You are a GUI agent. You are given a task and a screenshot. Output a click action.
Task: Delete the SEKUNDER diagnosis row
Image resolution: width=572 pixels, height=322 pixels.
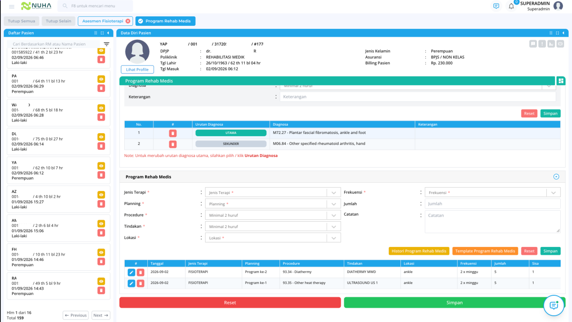tap(173, 144)
